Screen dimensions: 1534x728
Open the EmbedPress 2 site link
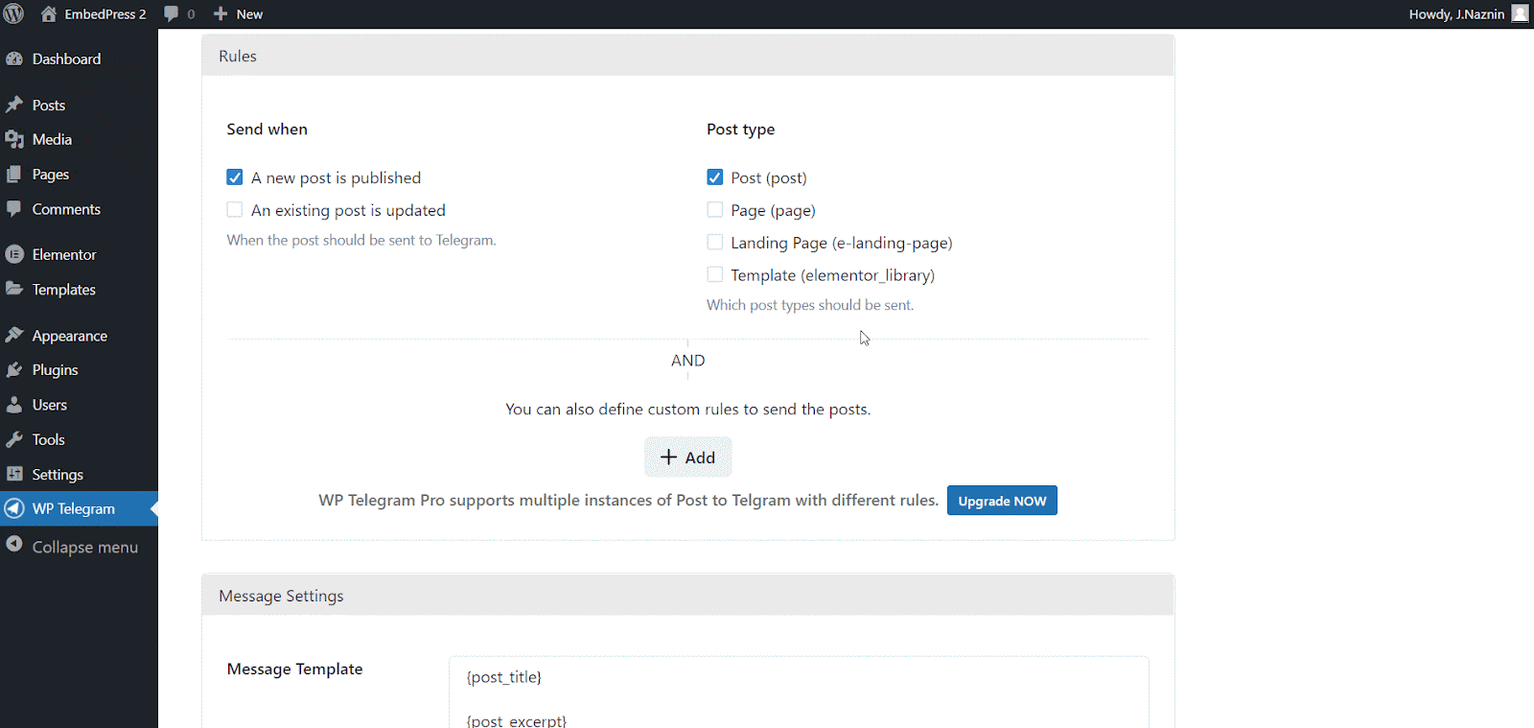pyautogui.click(x=105, y=13)
